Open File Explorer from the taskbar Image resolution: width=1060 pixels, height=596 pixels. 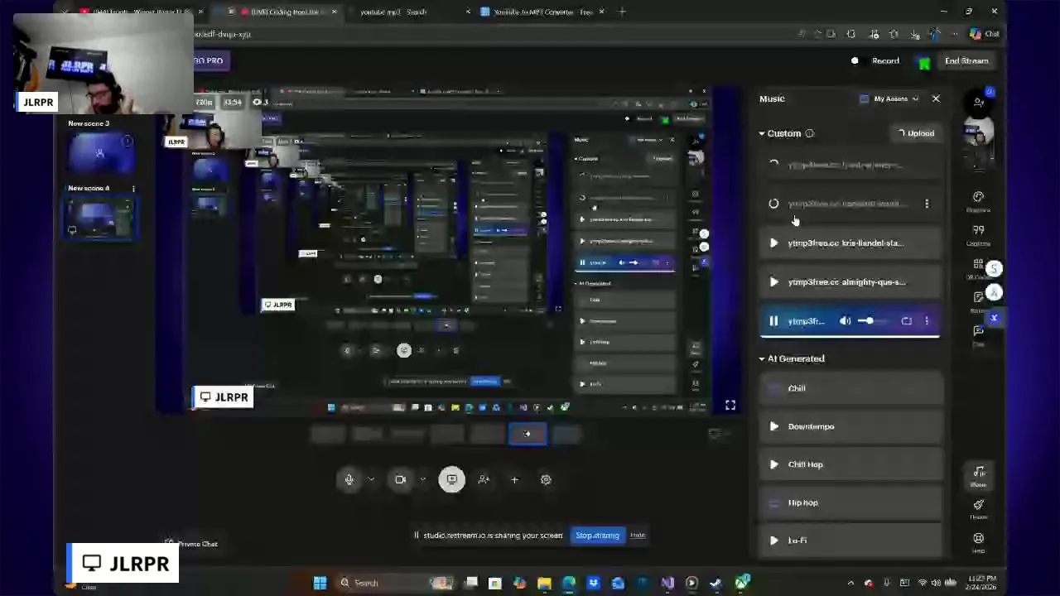pos(544,583)
